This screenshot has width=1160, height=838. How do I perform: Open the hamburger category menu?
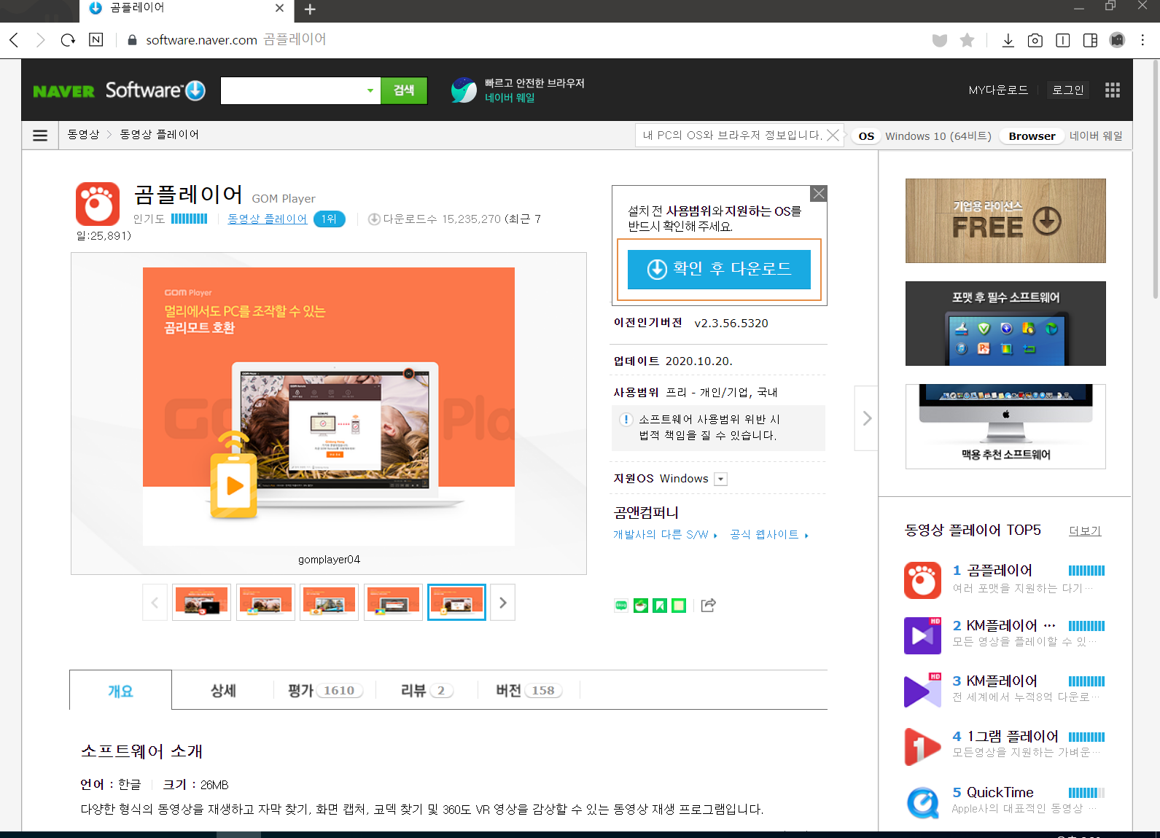[x=40, y=136]
